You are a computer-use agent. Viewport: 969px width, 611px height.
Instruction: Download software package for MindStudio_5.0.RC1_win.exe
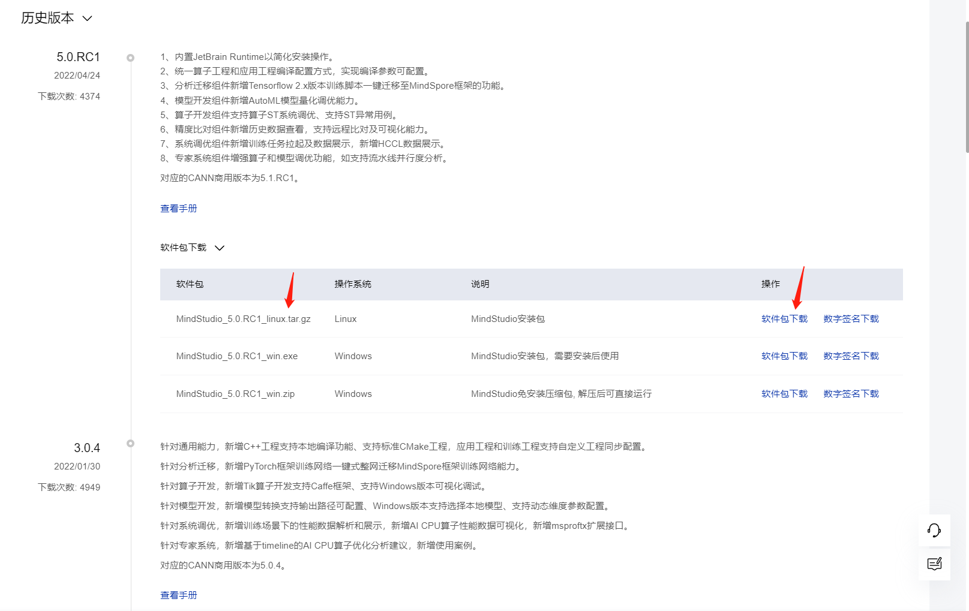784,356
